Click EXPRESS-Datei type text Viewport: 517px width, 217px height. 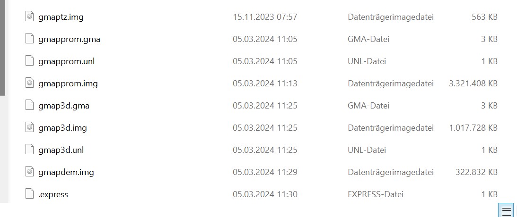[x=376, y=194]
